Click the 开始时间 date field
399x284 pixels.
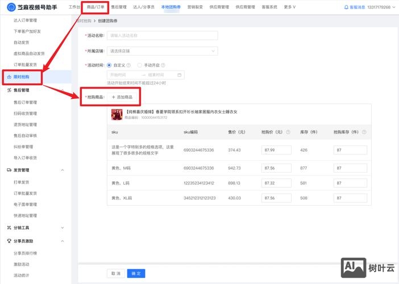point(123,75)
